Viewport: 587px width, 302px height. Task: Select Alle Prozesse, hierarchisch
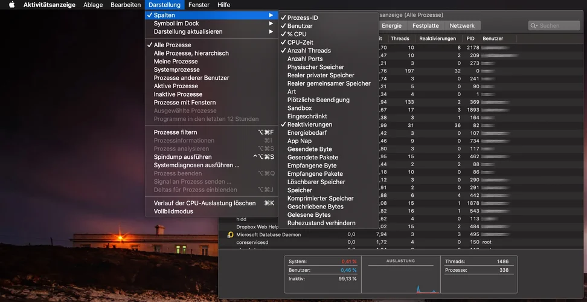[191, 53]
